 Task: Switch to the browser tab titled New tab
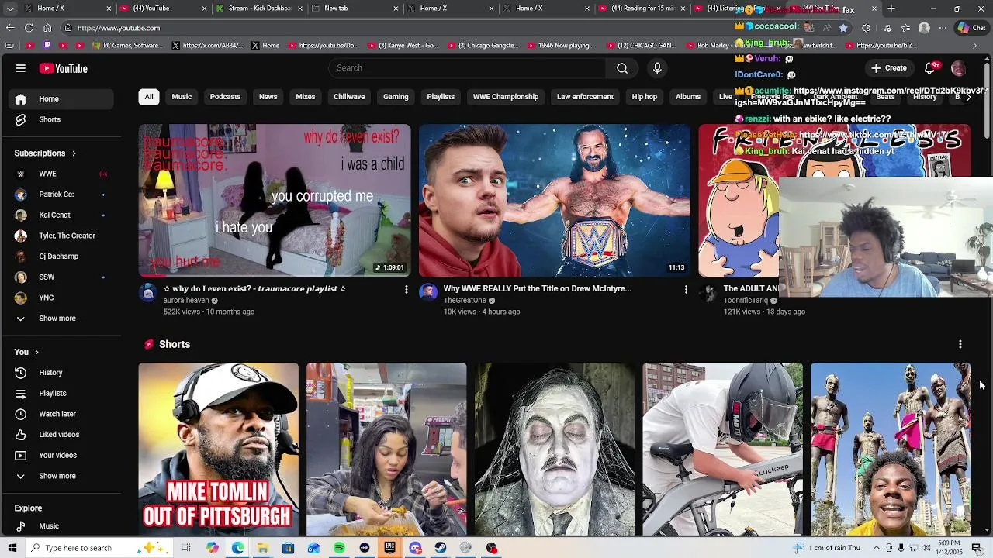tap(355, 9)
